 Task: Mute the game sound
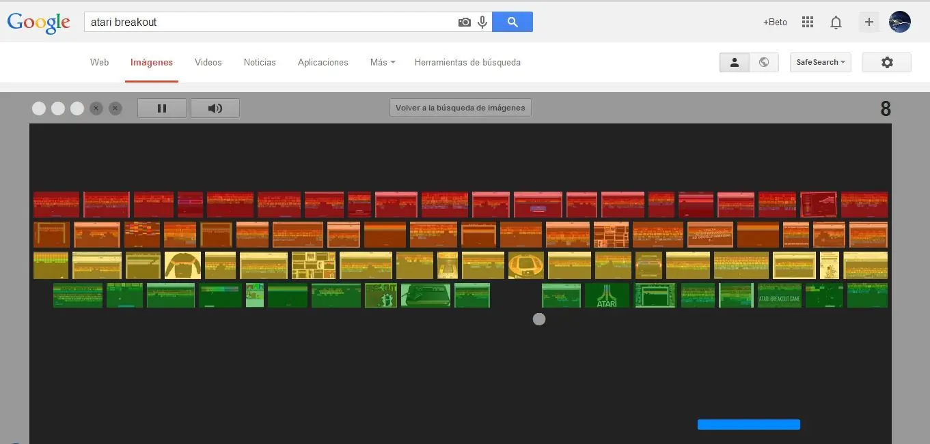pos(215,108)
